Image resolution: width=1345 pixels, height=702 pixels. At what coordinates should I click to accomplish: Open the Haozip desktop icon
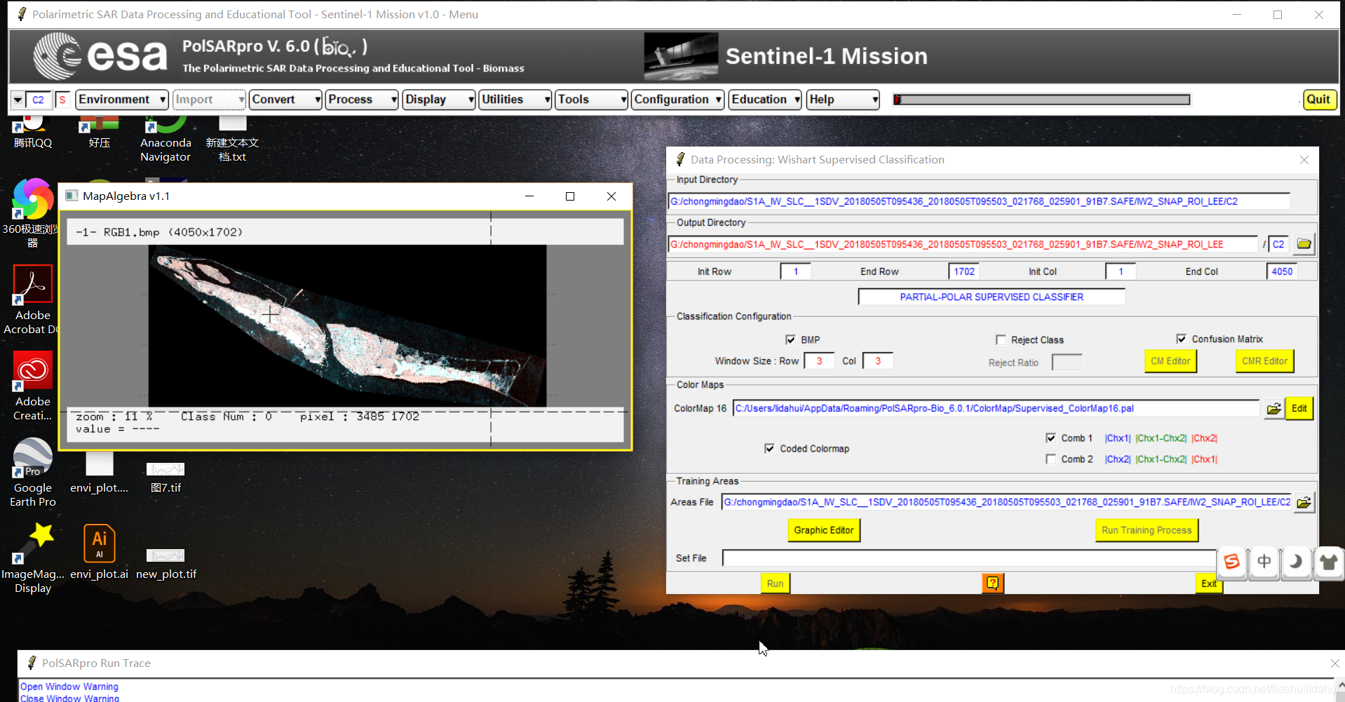click(x=99, y=133)
